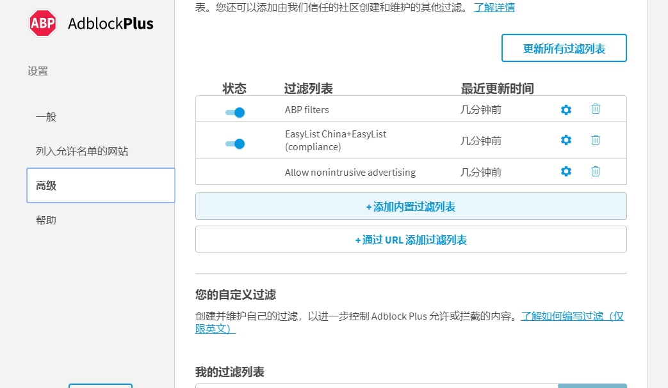Image resolution: width=668 pixels, height=388 pixels.
Task: Click the ABP filters list name
Action: [x=307, y=110]
